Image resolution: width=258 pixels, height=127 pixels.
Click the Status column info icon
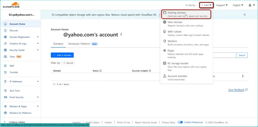point(101,71)
